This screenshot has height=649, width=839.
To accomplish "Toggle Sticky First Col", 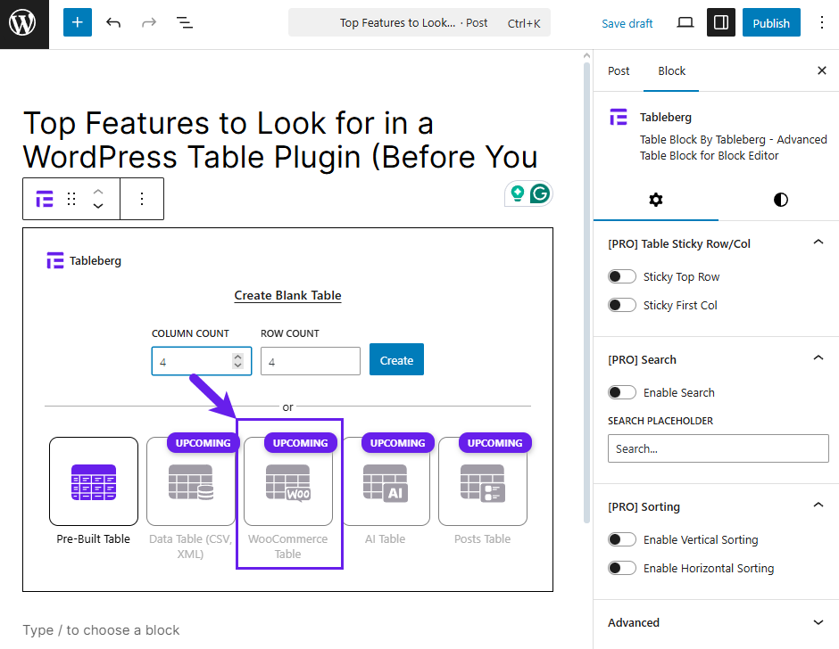I will (x=622, y=305).
